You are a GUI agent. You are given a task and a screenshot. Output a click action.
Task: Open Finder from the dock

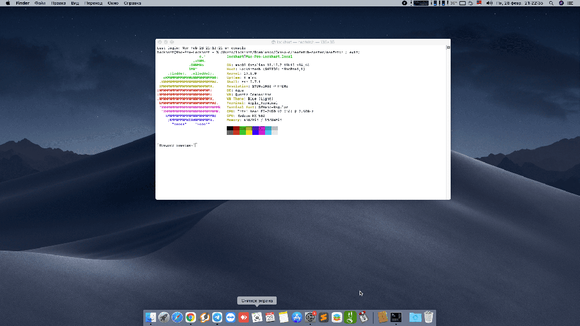point(151,317)
